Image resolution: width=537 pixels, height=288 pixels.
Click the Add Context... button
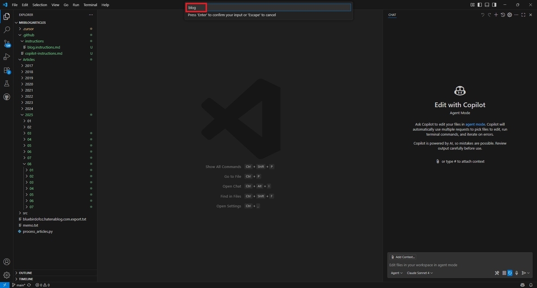[403, 257]
